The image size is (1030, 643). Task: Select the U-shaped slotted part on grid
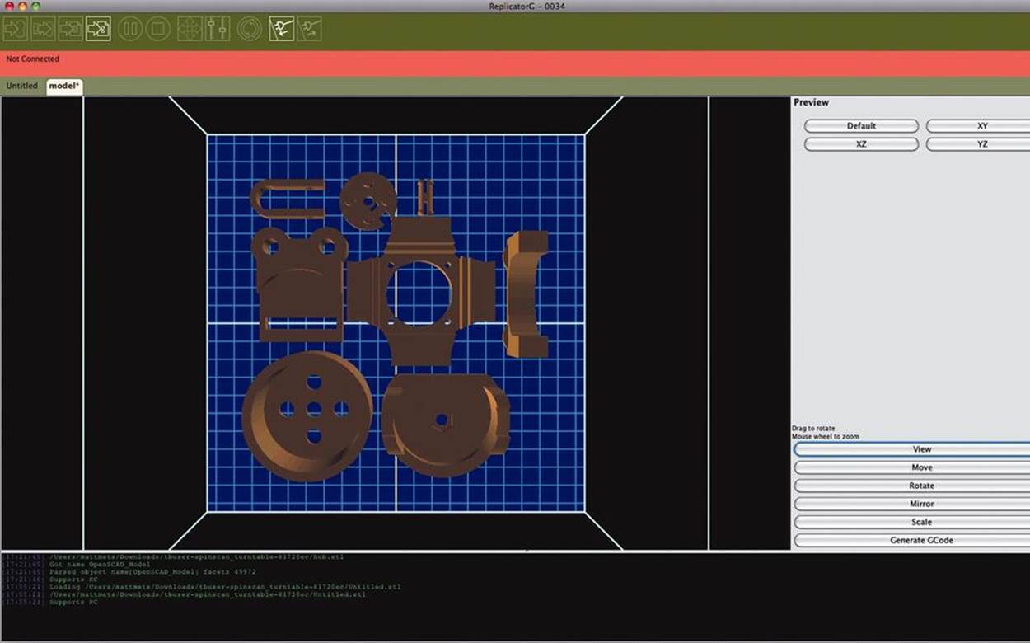point(287,199)
